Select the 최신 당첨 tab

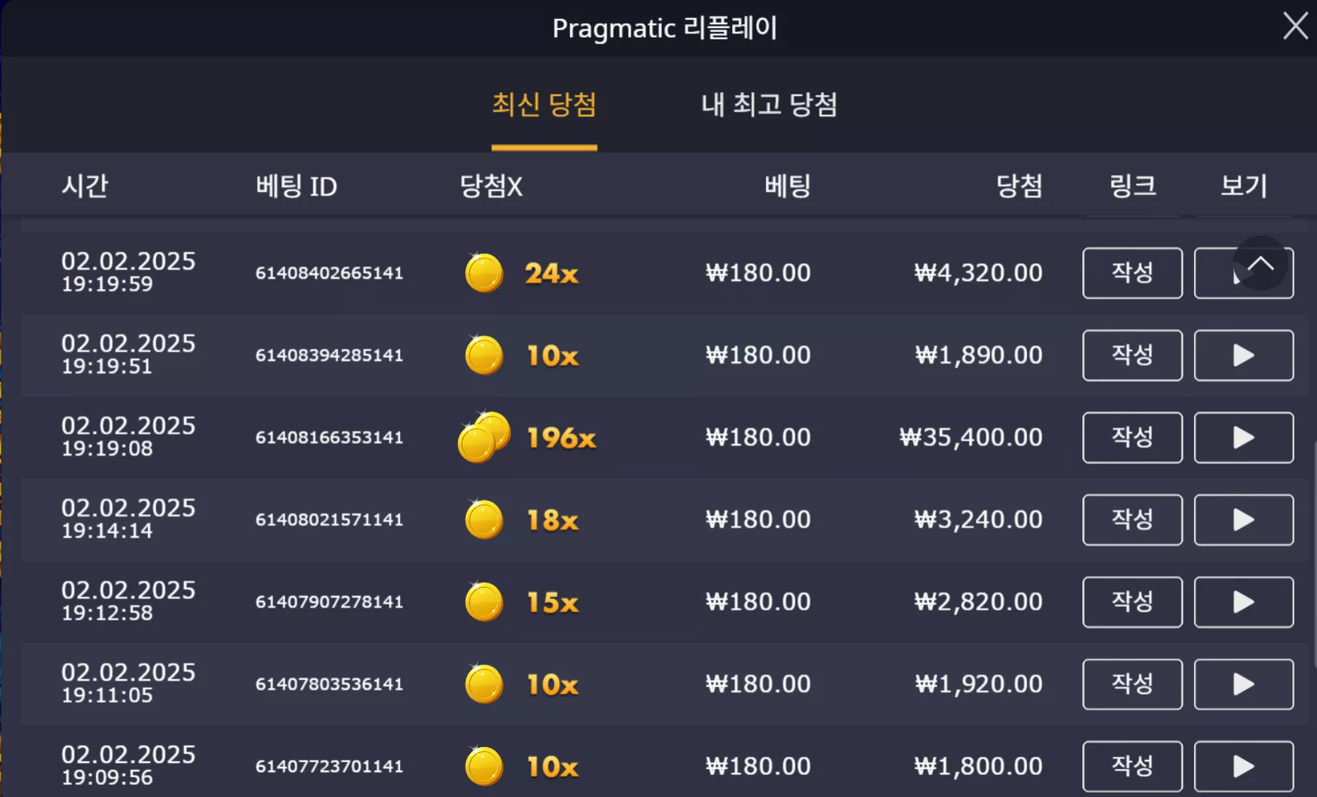coord(544,104)
